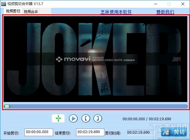The width and height of the screenshot is (190, 140).
Task: Open the 赞助我们 sponsor link
Action: [165, 12]
